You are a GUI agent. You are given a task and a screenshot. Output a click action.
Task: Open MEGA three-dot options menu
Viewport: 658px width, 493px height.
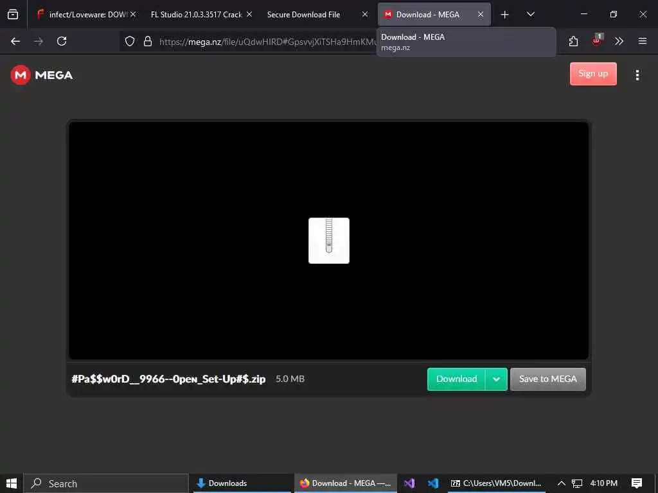point(637,75)
